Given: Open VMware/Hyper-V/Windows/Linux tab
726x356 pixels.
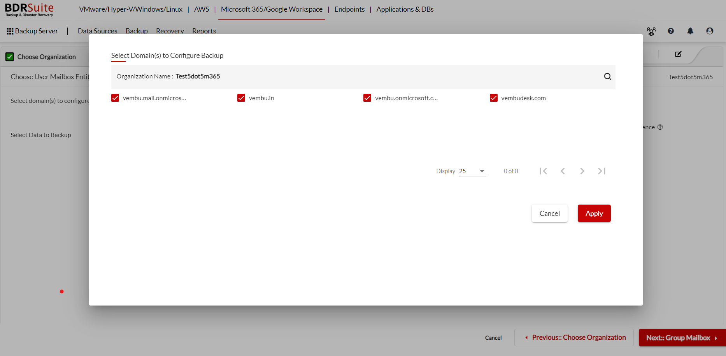Looking at the screenshot, I should coord(131,9).
